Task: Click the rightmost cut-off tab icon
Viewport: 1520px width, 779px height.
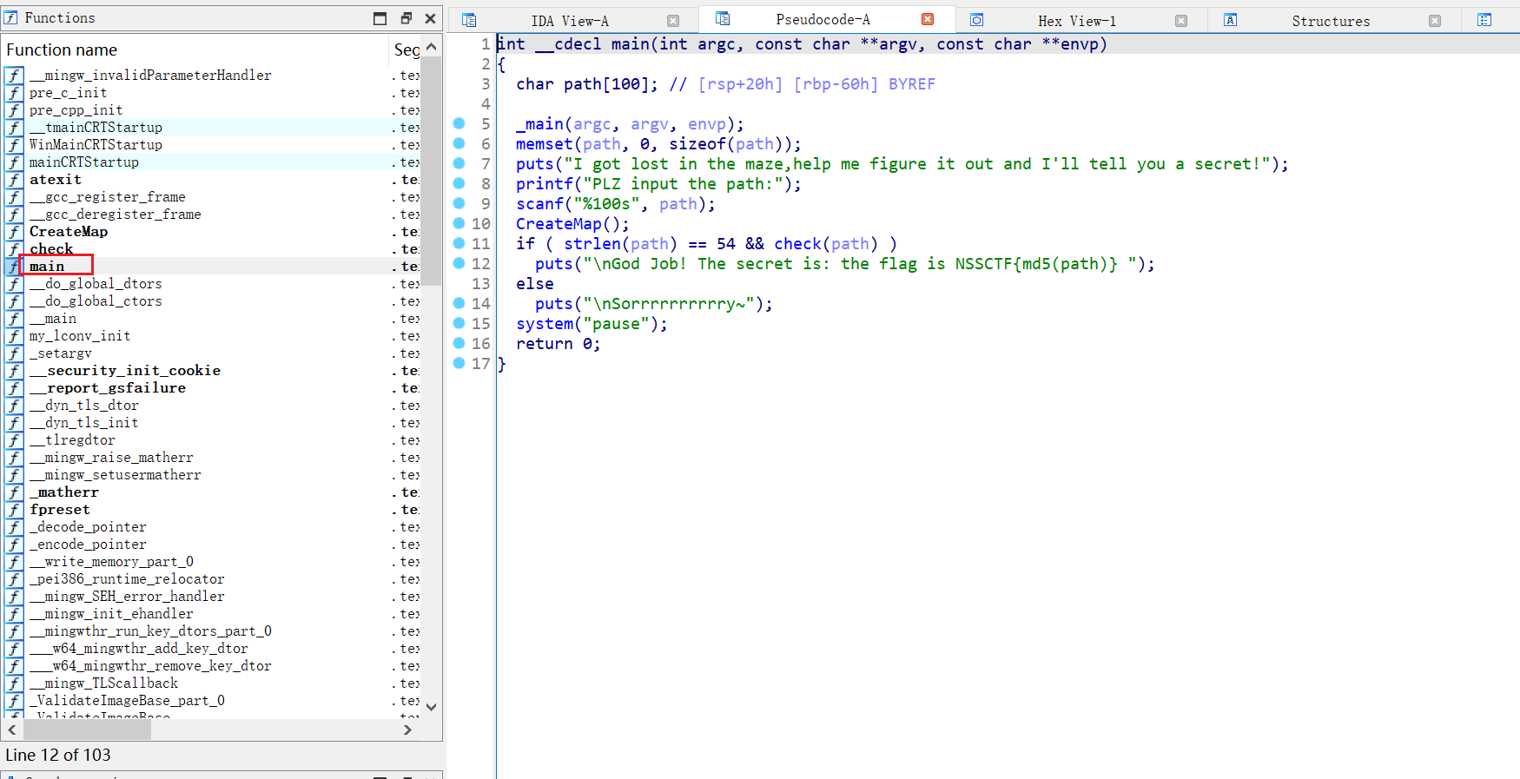Action: (1484, 20)
